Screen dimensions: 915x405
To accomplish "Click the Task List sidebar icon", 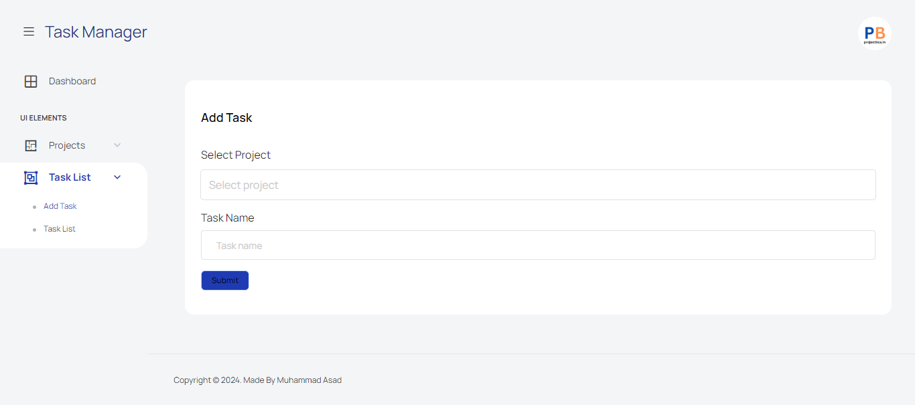I will (31, 177).
